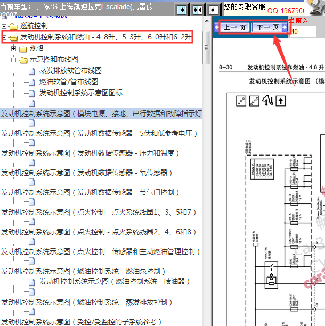Click the tree panel scrollbar thumb
This screenshot has height=326, width=325.
click(207, 47)
